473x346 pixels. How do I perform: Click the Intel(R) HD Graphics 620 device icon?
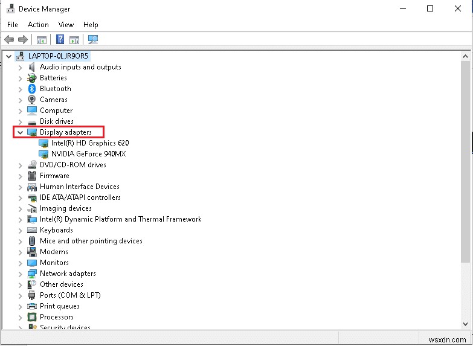click(43, 143)
